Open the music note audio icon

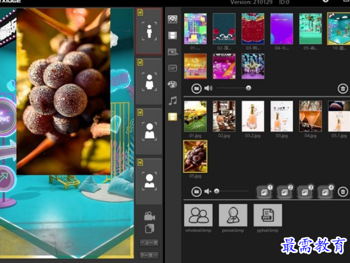173,100
